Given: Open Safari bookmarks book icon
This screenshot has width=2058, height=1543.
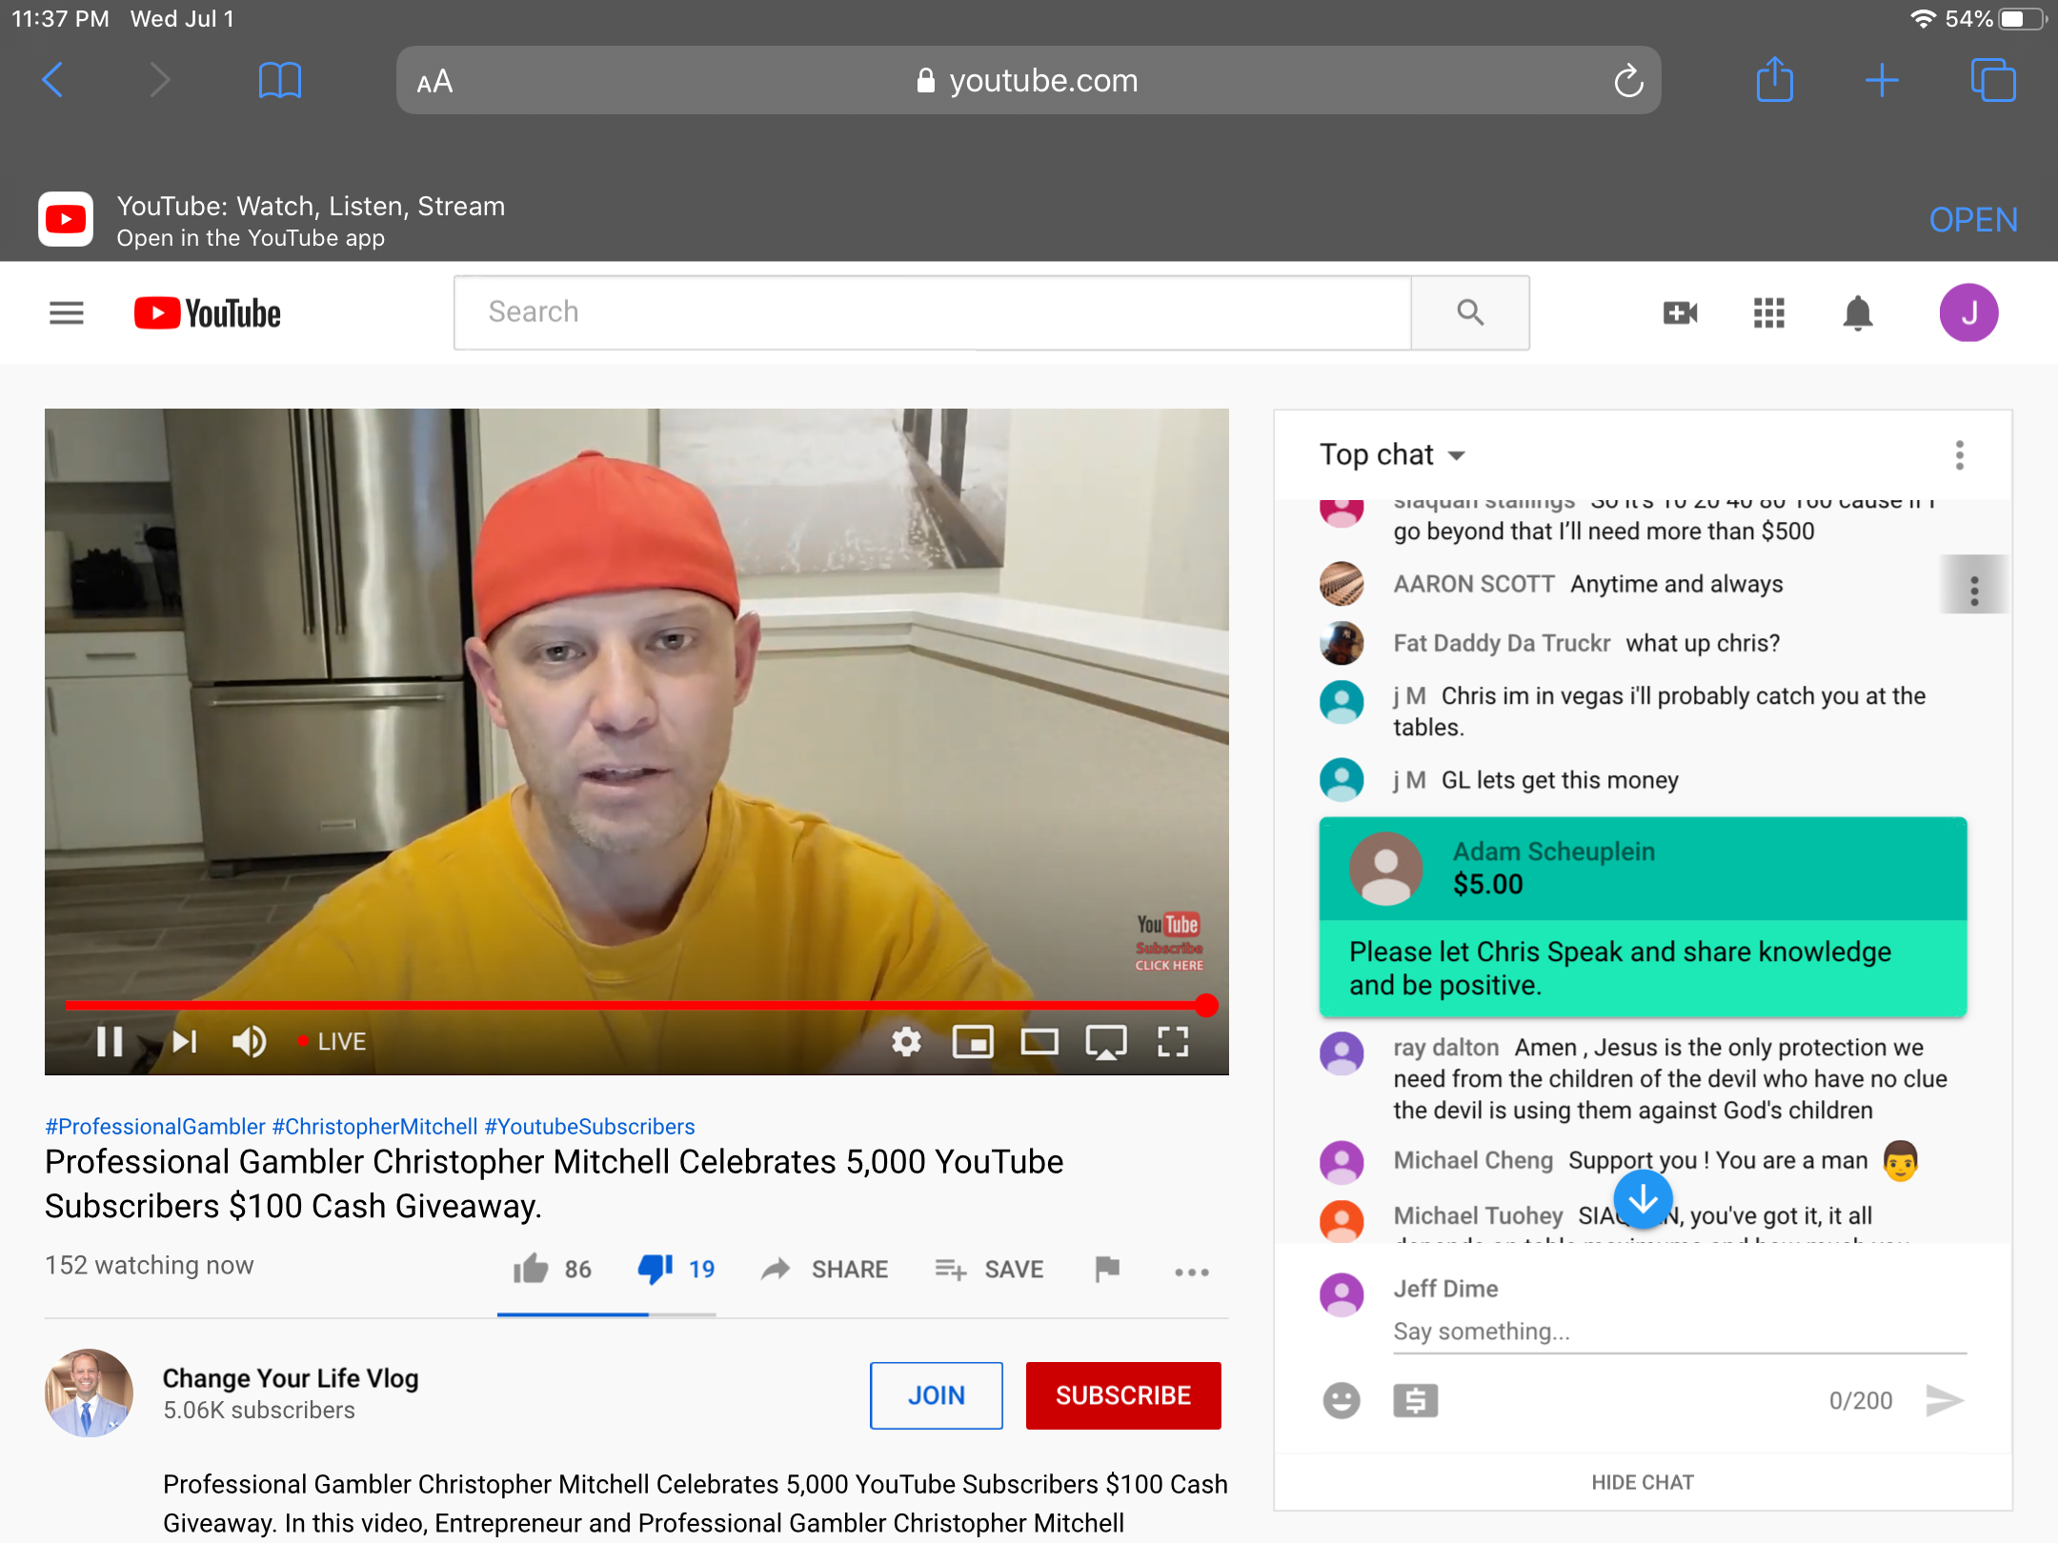Looking at the screenshot, I should [279, 80].
